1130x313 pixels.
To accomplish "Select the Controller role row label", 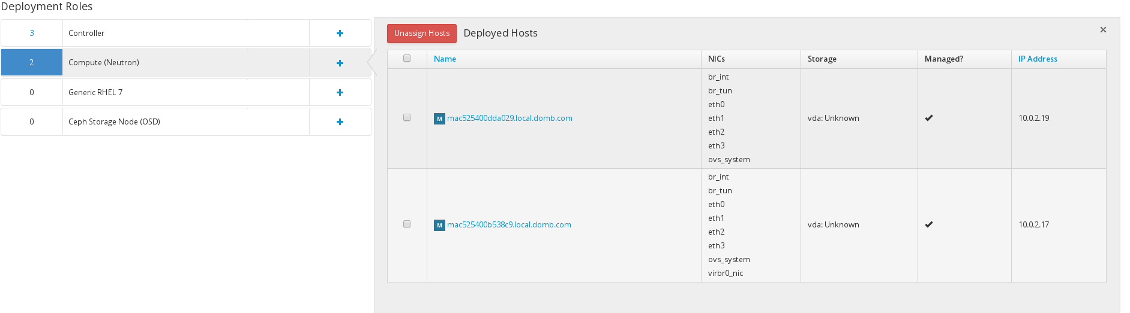I will (86, 33).
